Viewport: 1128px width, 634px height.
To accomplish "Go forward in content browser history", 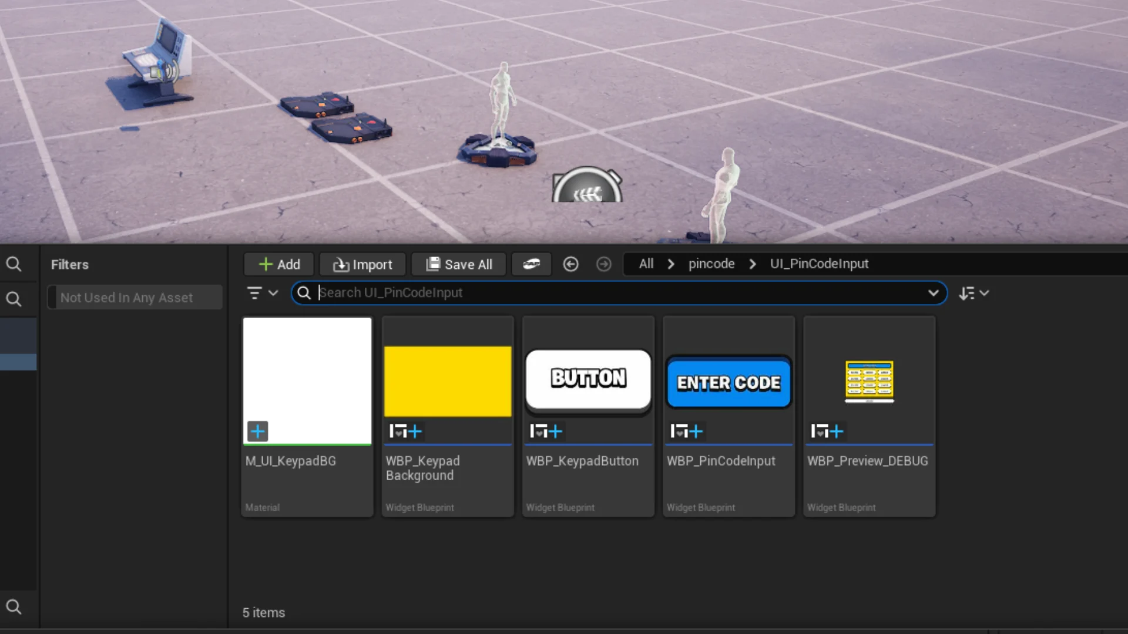I will click(x=603, y=264).
